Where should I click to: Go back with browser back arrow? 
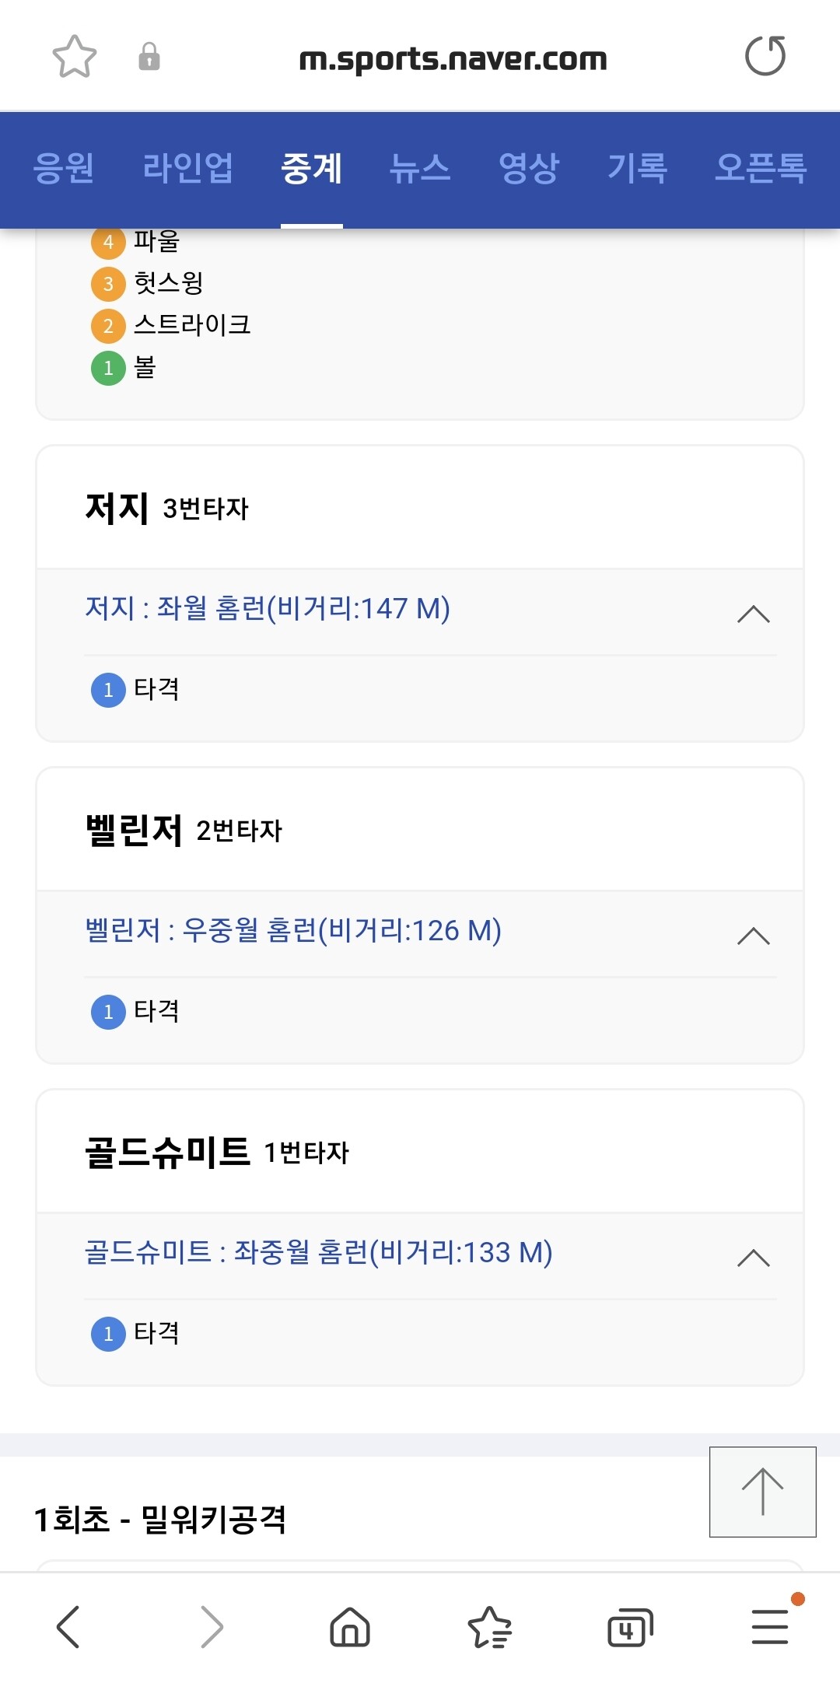point(68,1626)
